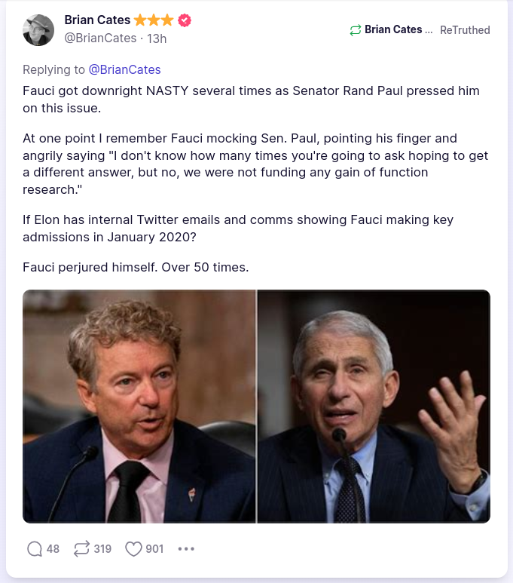Click the like count 901
Screen dimensions: 513x583
(x=154, y=549)
